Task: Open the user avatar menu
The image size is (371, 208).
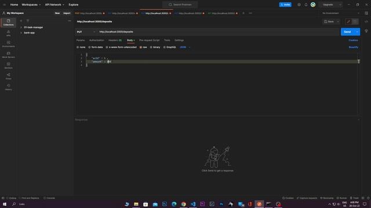Action: (313, 5)
